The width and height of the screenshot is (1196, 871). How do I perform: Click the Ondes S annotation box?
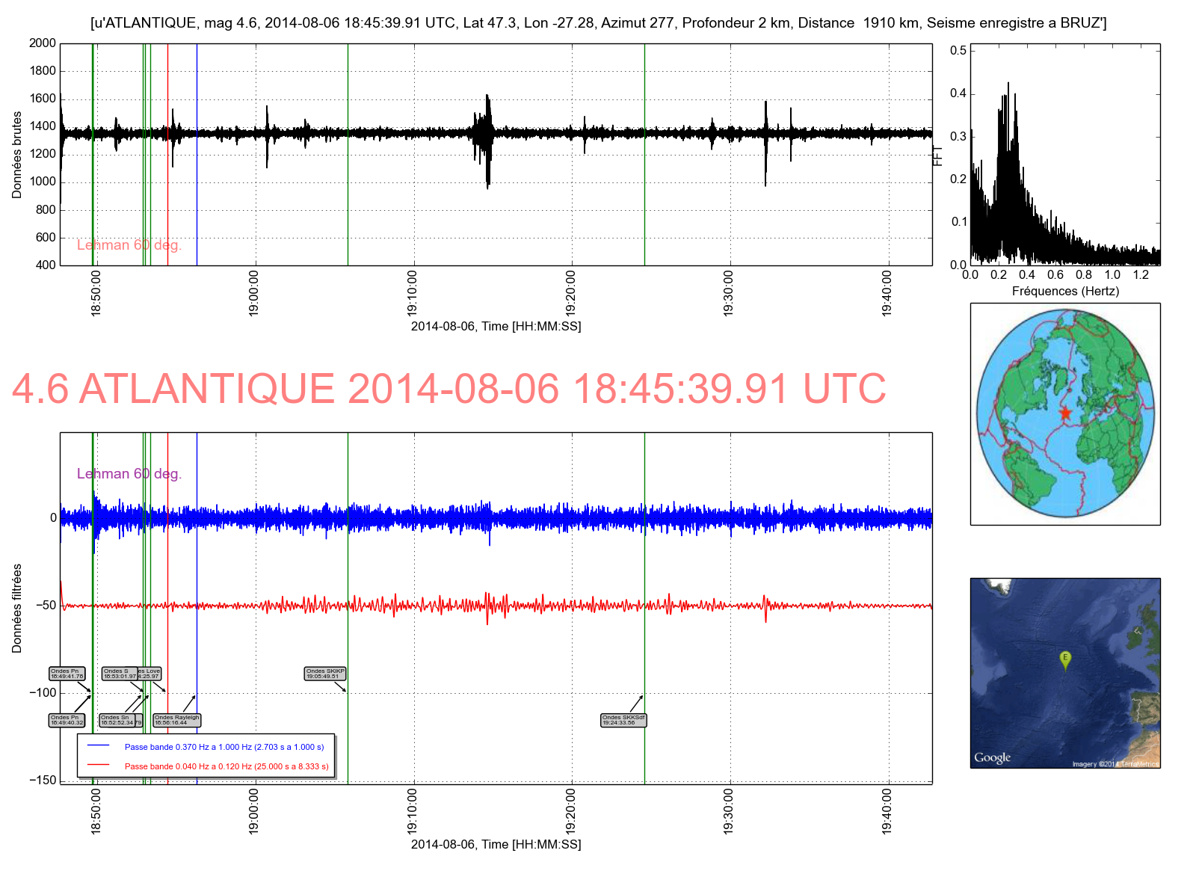(x=119, y=674)
